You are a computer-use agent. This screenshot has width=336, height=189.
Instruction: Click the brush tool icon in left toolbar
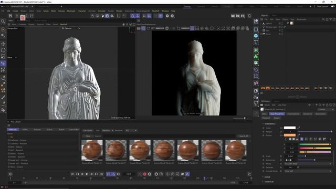pyautogui.click(x=3, y=97)
